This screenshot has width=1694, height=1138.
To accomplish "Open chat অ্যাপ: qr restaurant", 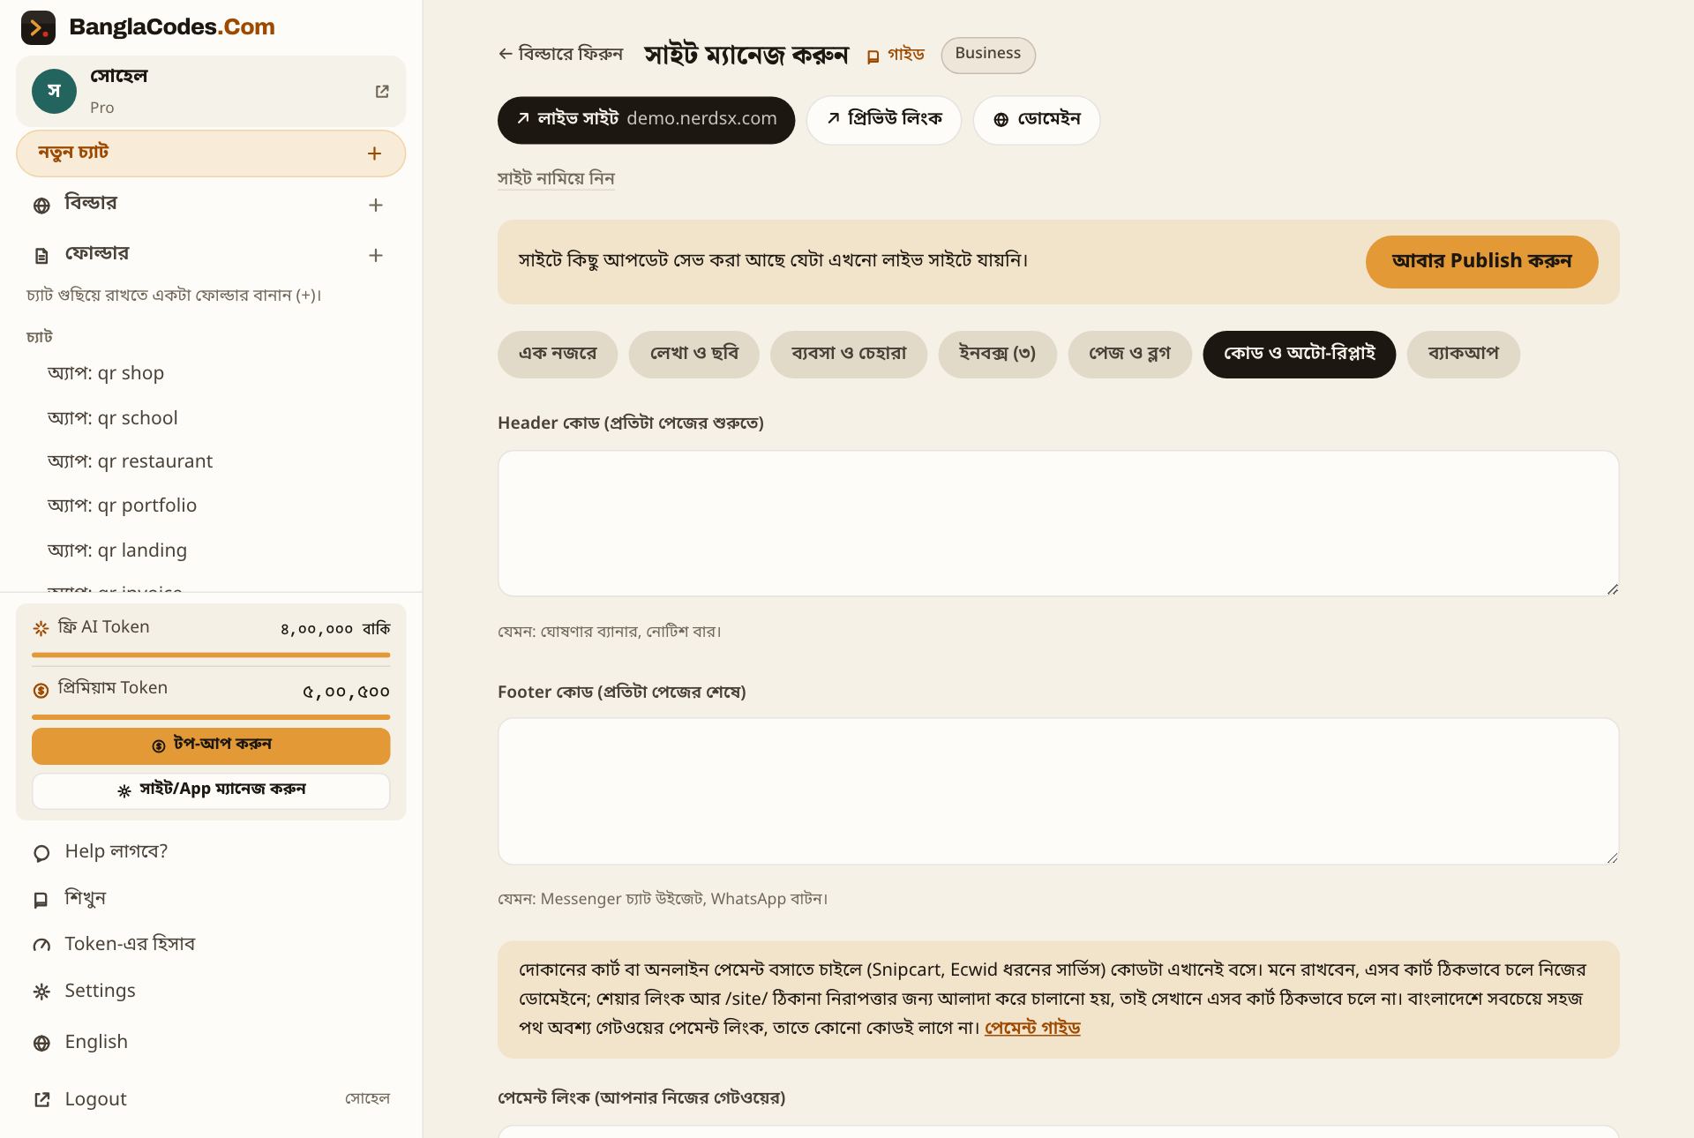I will pyautogui.click(x=131, y=461).
